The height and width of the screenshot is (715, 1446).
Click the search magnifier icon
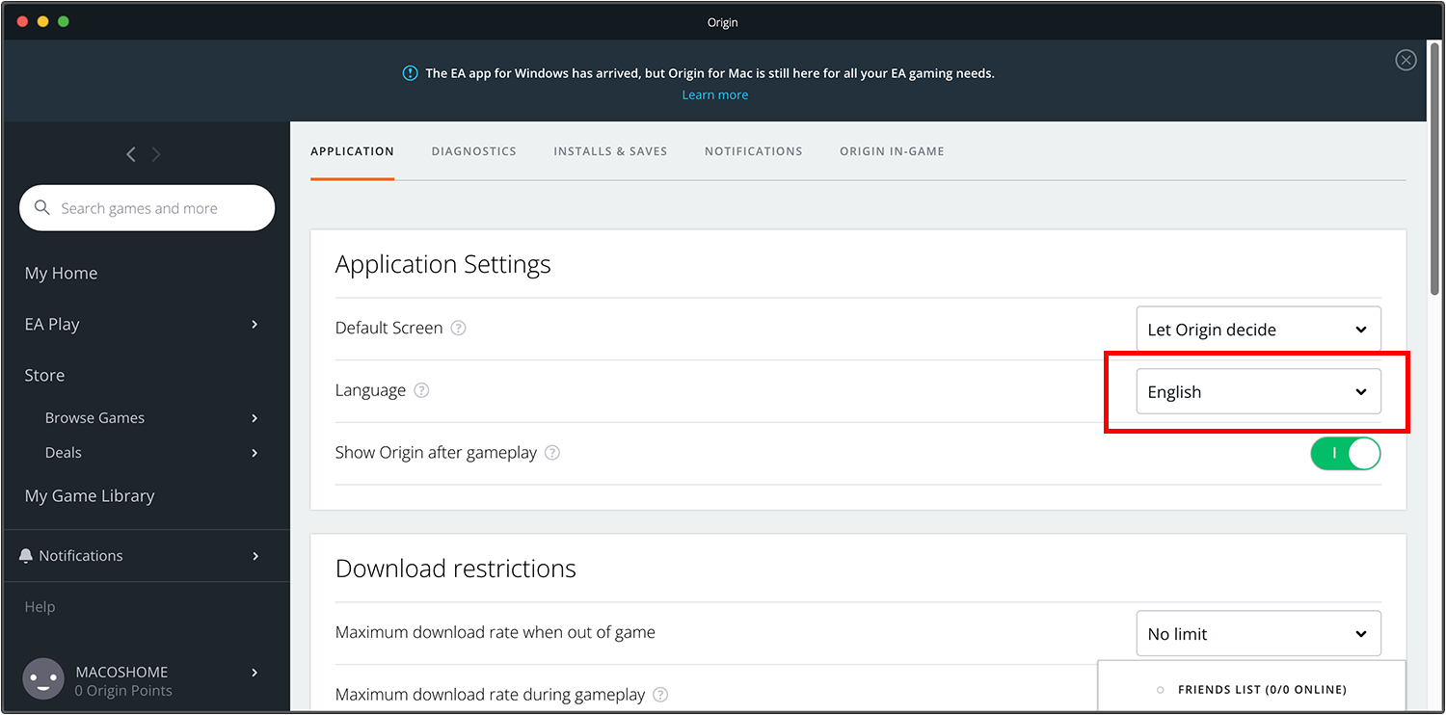41,207
